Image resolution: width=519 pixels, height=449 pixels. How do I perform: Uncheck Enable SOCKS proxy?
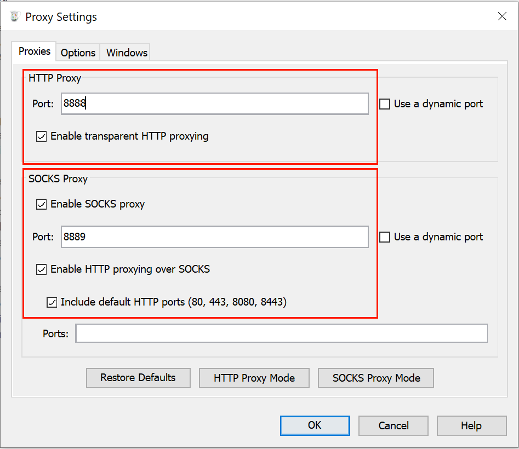[x=42, y=204]
